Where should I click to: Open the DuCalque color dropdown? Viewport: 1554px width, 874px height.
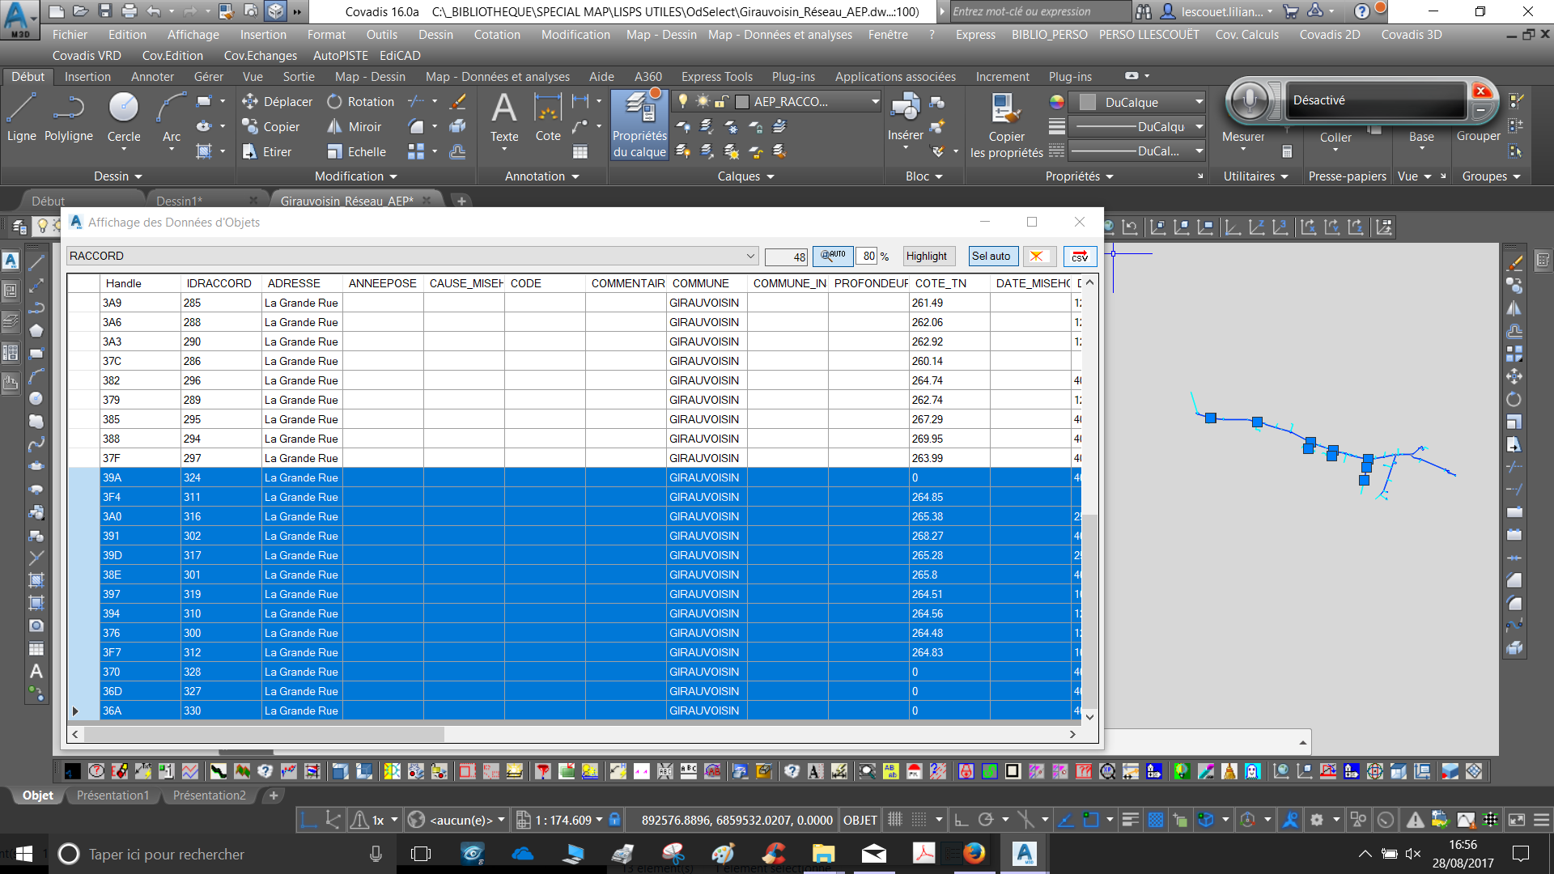click(x=1199, y=102)
